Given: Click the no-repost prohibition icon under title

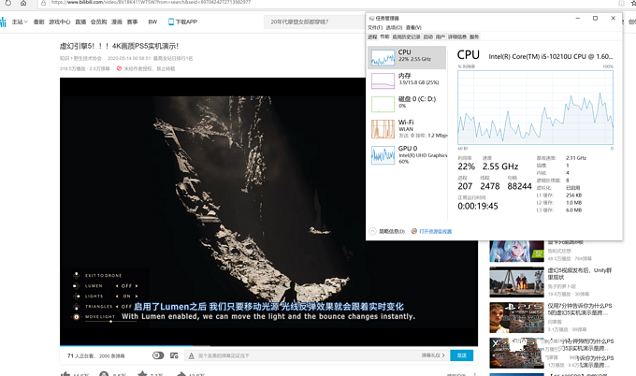Looking at the screenshot, I should pos(119,68).
